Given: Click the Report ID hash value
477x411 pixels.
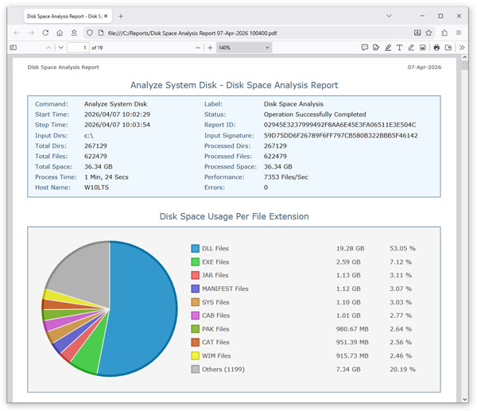Looking at the screenshot, I should click(339, 125).
